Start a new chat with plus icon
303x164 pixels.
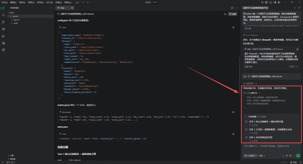click(295, 8)
